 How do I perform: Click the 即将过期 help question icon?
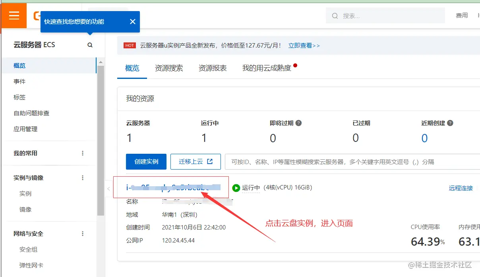298,123
